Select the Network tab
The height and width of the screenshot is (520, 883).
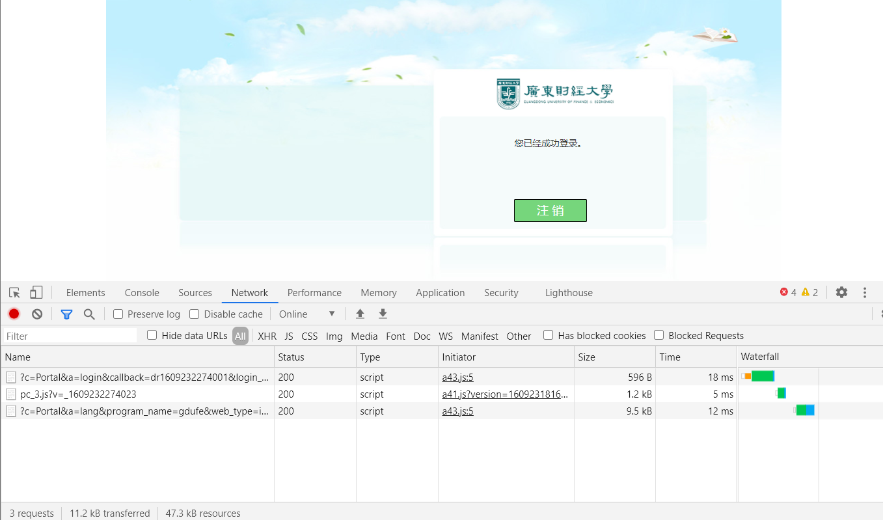click(250, 293)
